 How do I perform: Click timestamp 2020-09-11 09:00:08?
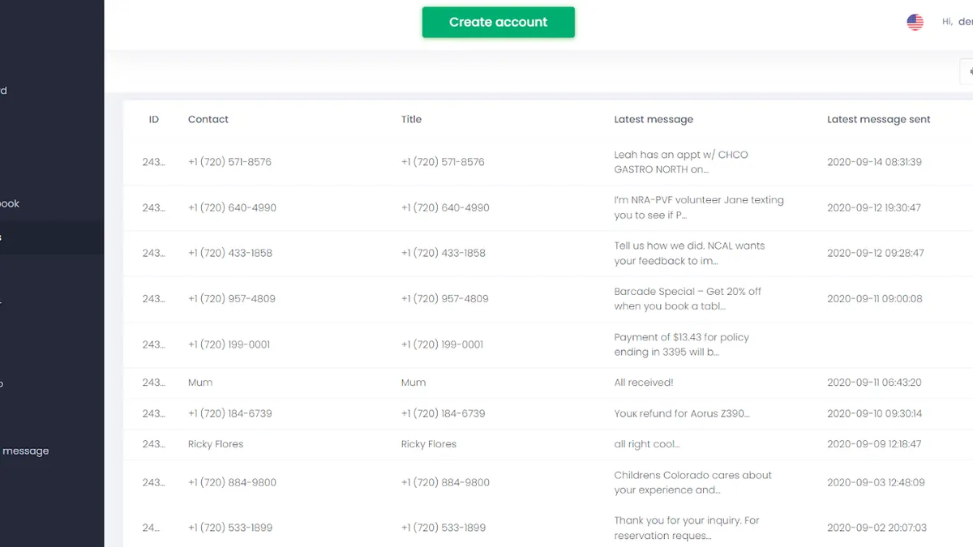tap(875, 298)
